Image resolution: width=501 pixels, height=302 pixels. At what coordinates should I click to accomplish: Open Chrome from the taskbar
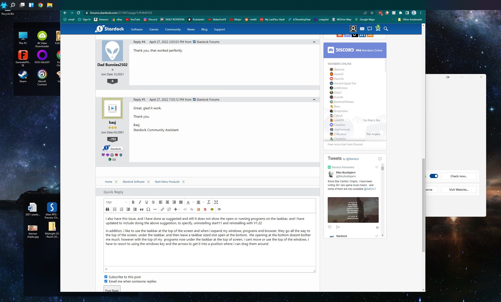point(40,5)
